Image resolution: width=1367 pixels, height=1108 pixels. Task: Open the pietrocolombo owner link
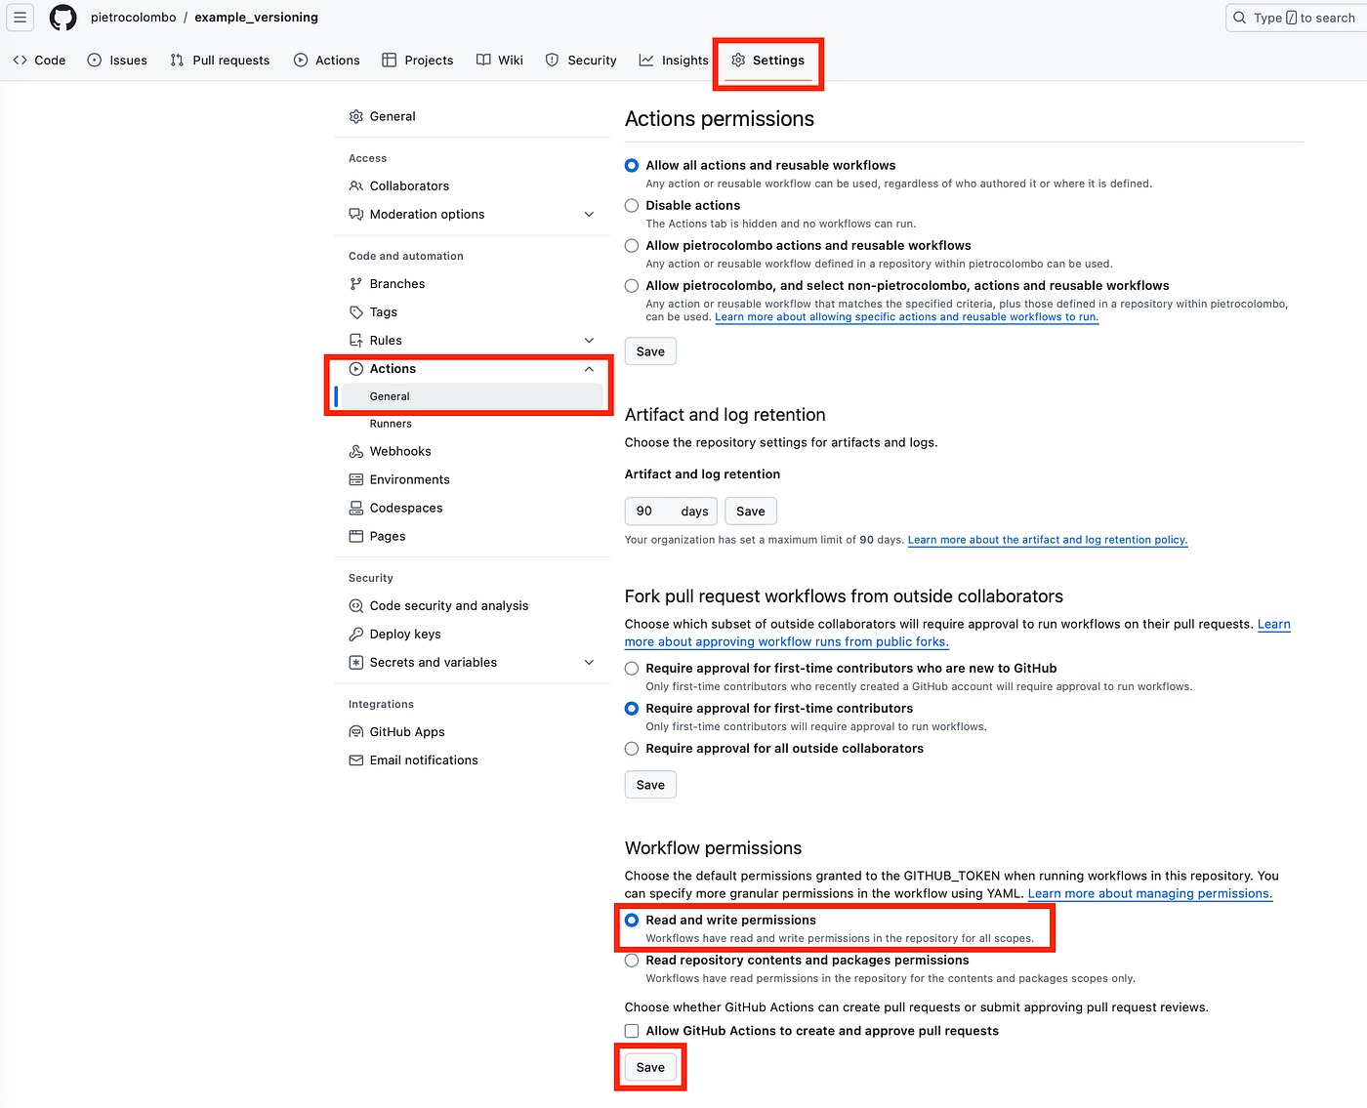click(134, 18)
